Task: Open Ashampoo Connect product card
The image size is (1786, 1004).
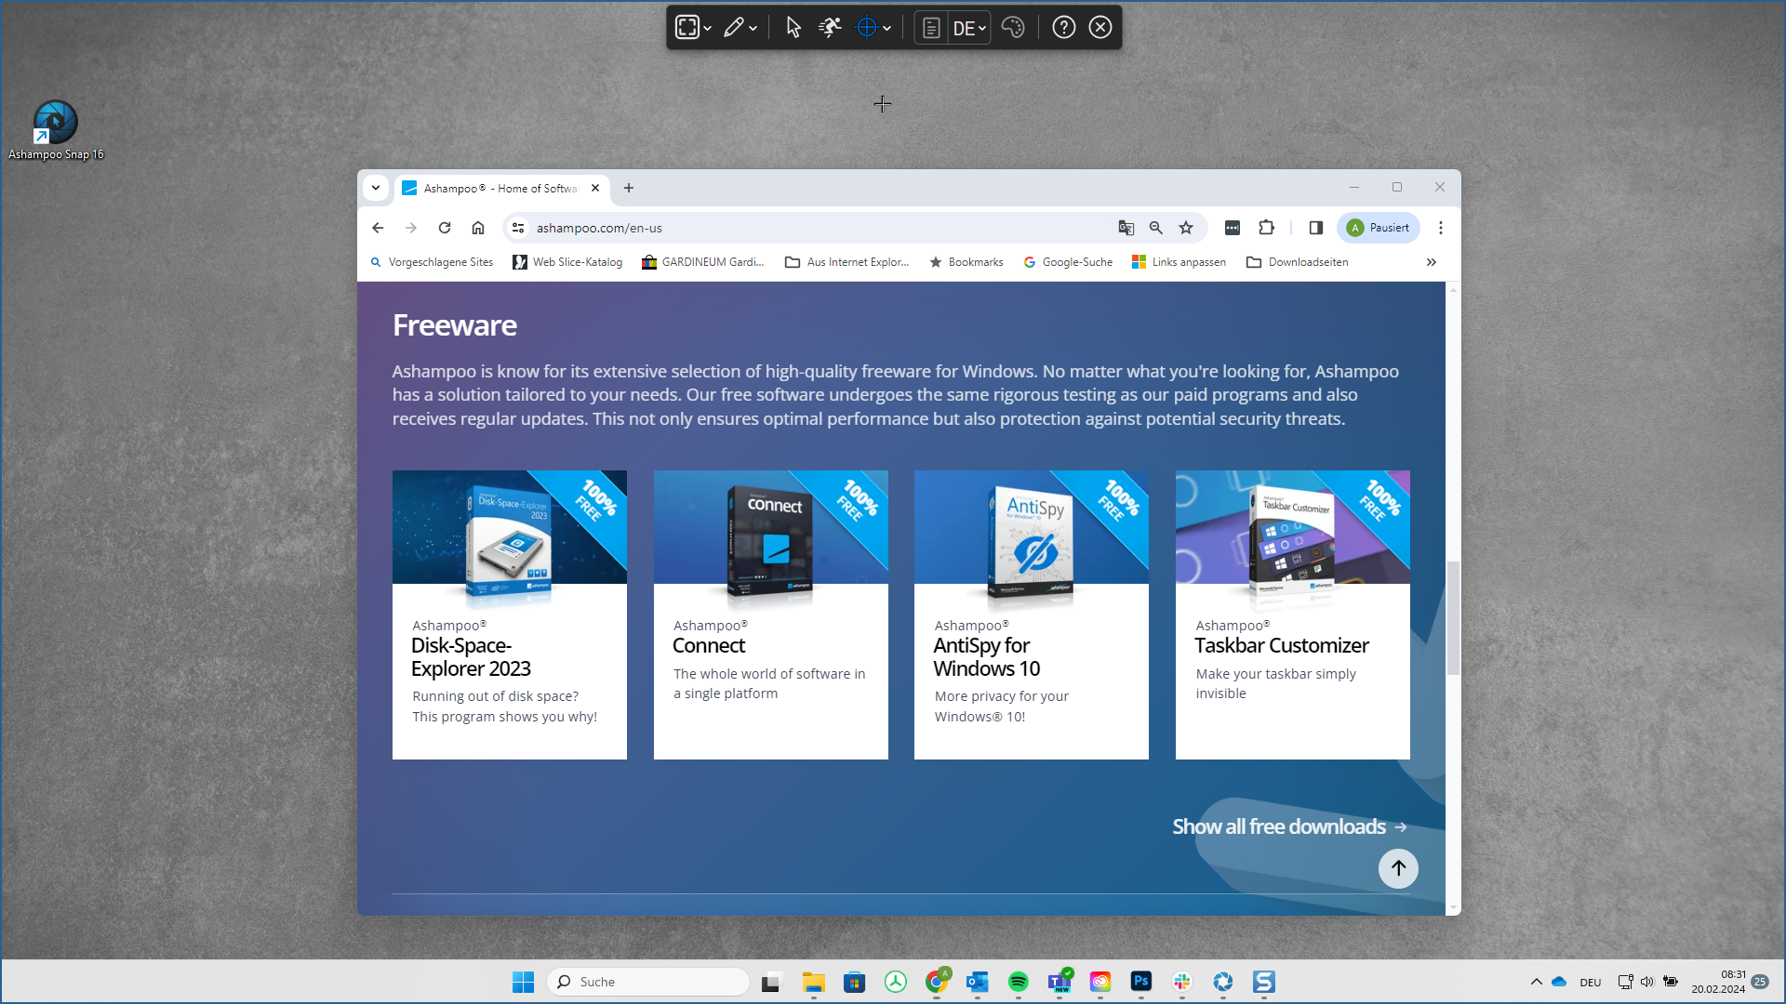Action: click(771, 614)
